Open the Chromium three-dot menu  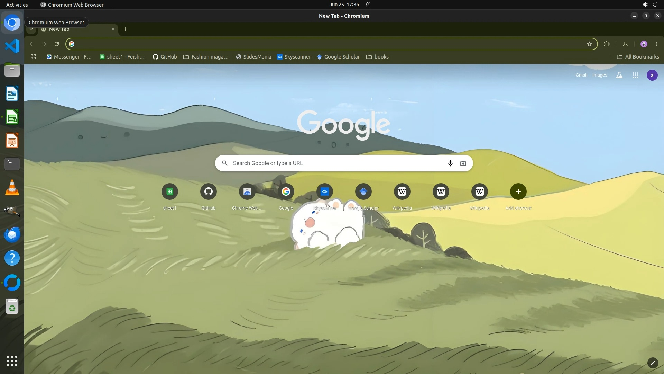click(656, 44)
